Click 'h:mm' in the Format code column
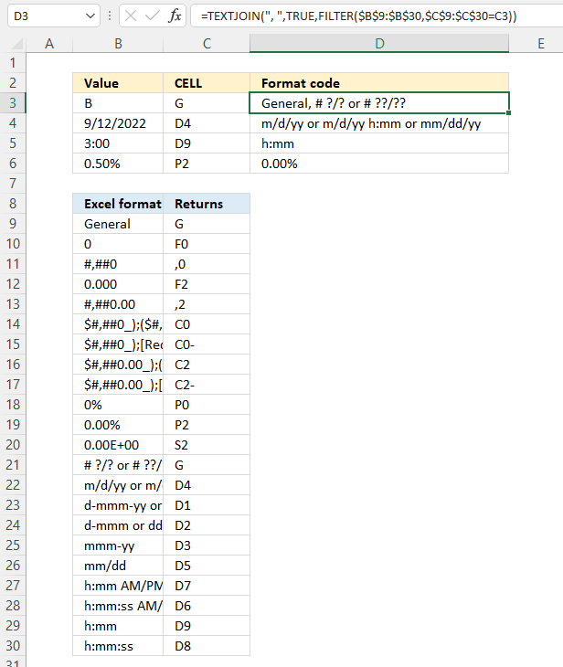This screenshot has width=563, height=667. tap(379, 143)
